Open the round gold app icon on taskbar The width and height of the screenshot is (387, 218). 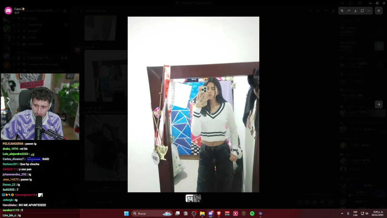244,213
